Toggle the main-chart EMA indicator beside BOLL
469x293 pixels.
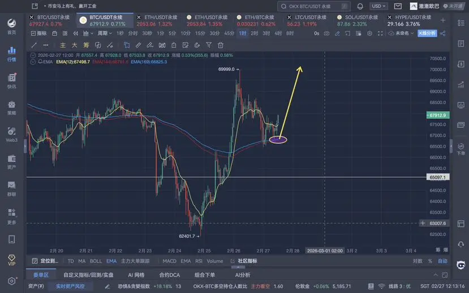pos(111,261)
